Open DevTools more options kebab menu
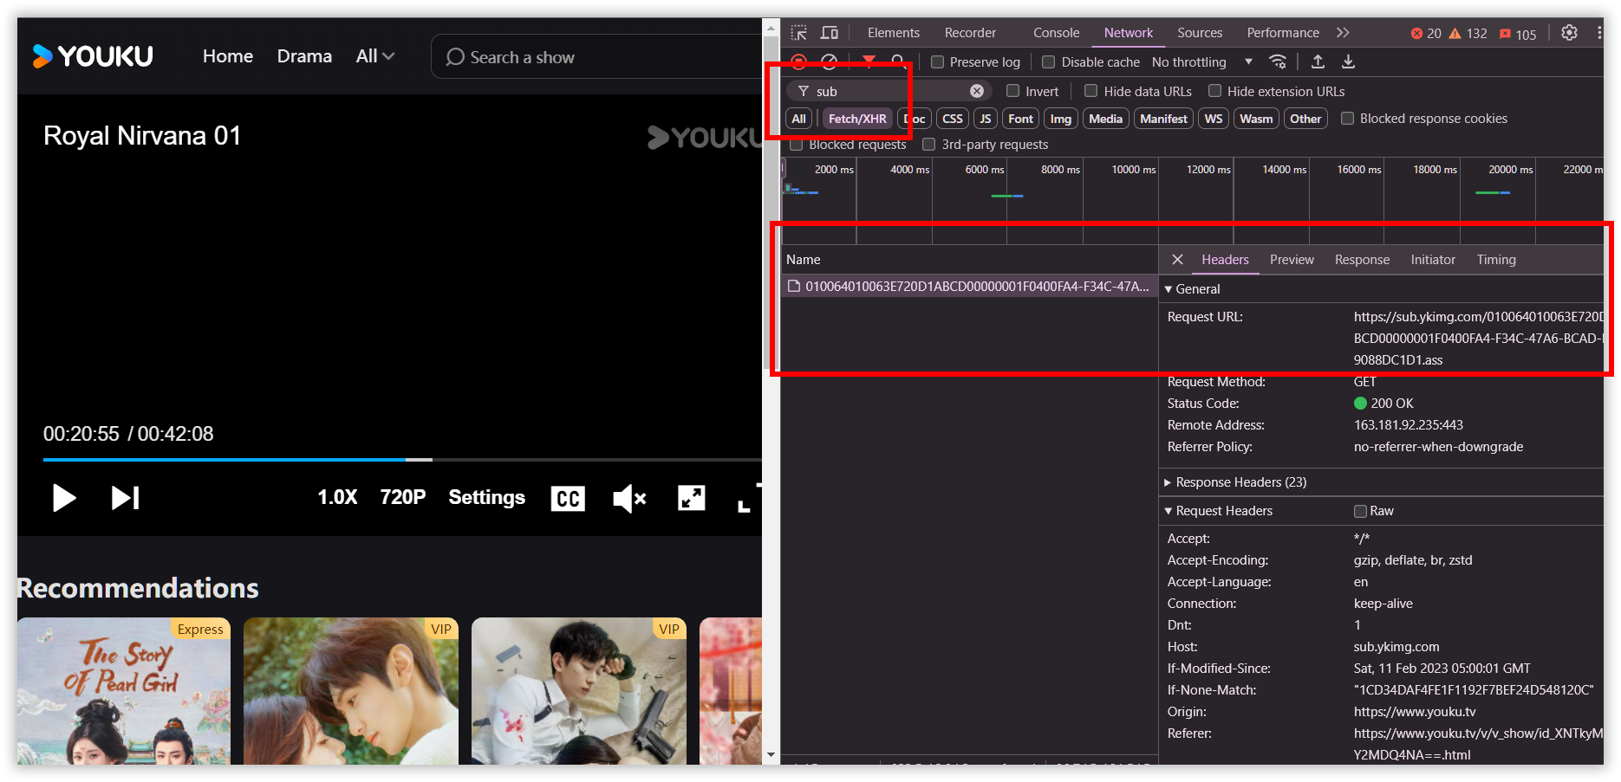 tap(1598, 33)
